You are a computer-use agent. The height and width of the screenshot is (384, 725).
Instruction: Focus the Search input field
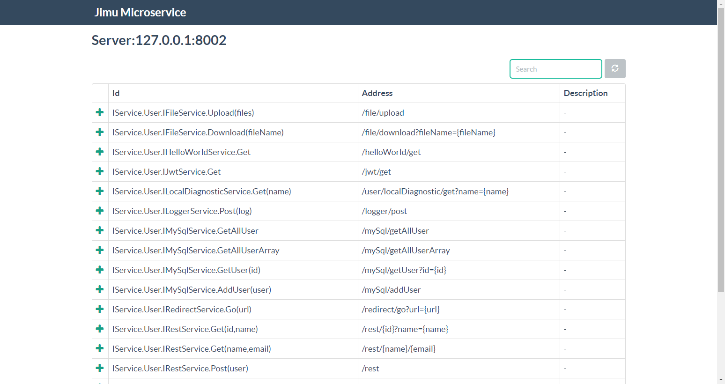555,69
